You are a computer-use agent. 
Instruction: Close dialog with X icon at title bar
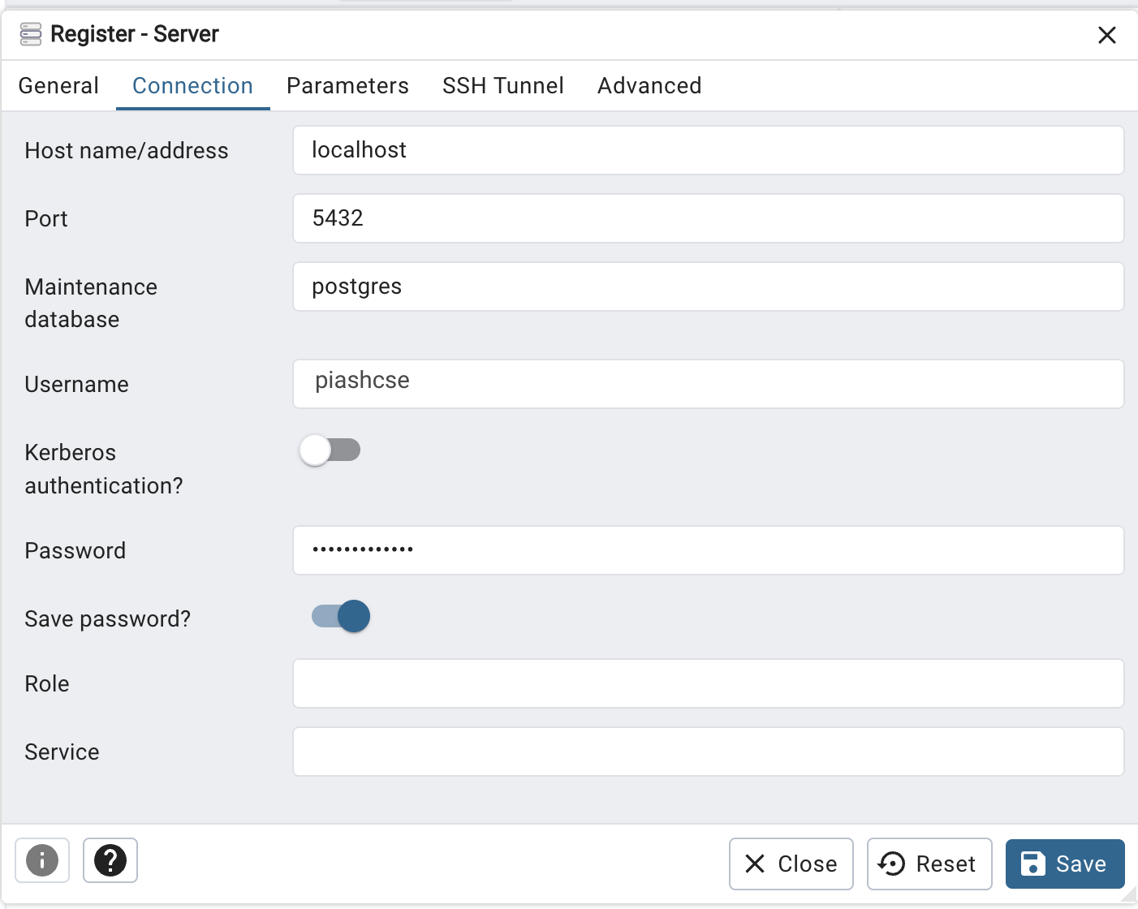[1106, 35]
